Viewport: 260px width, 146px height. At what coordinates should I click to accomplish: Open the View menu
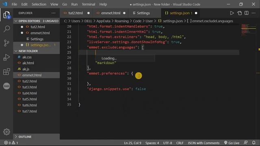54,4
